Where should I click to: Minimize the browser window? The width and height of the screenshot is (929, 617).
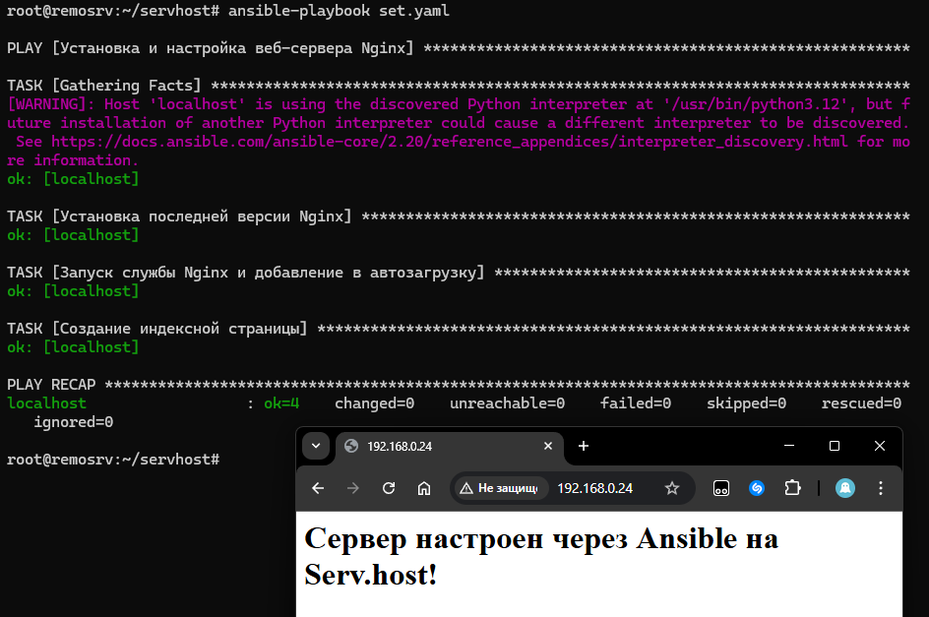tap(789, 446)
